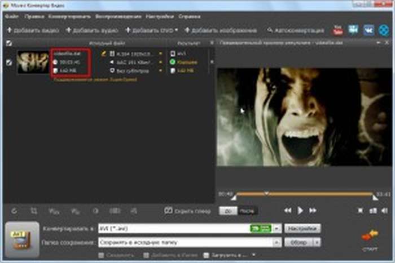Expand the Без субтитров dropdown arrow
Screen dimensions: 395x263
pyautogui.click(x=160, y=70)
